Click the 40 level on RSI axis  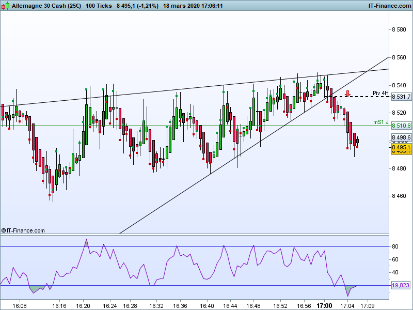[395, 273]
